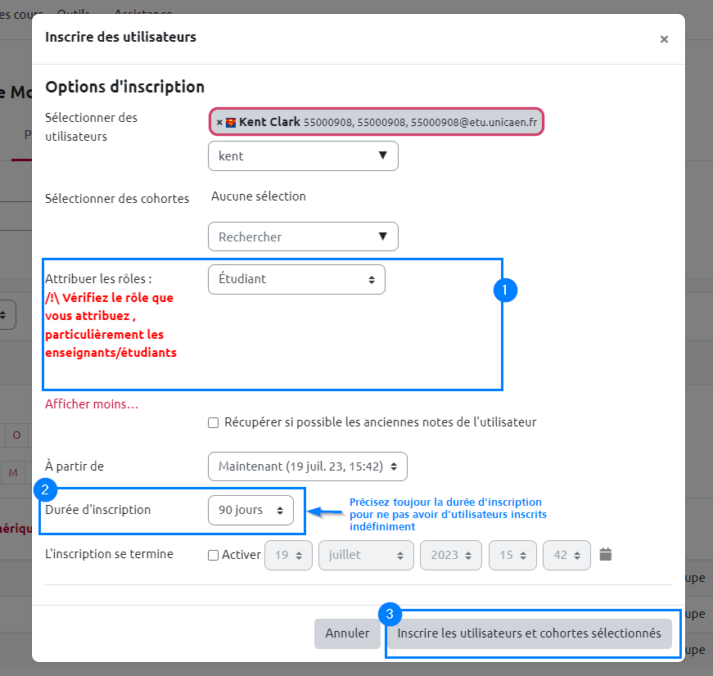Click the cohort search dropdown arrow
The height and width of the screenshot is (676, 713).
click(x=382, y=237)
